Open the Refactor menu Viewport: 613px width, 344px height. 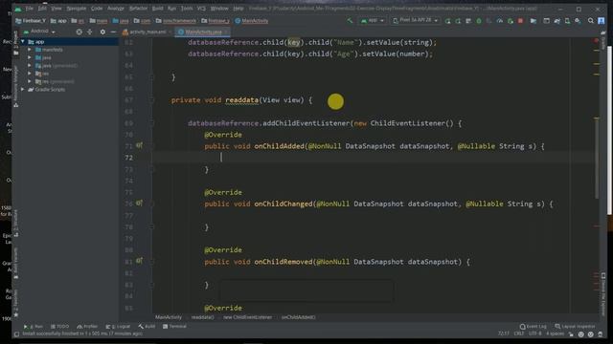138,9
